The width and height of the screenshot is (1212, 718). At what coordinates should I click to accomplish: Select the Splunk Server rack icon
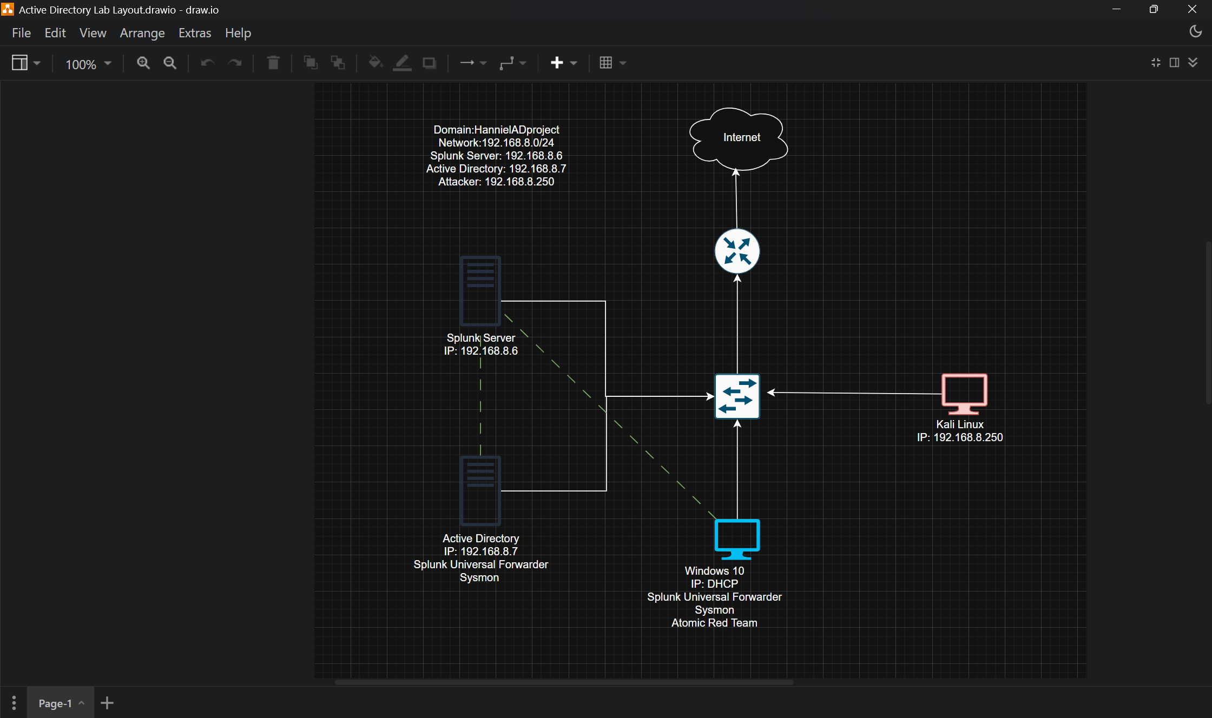tap(480, 291)
